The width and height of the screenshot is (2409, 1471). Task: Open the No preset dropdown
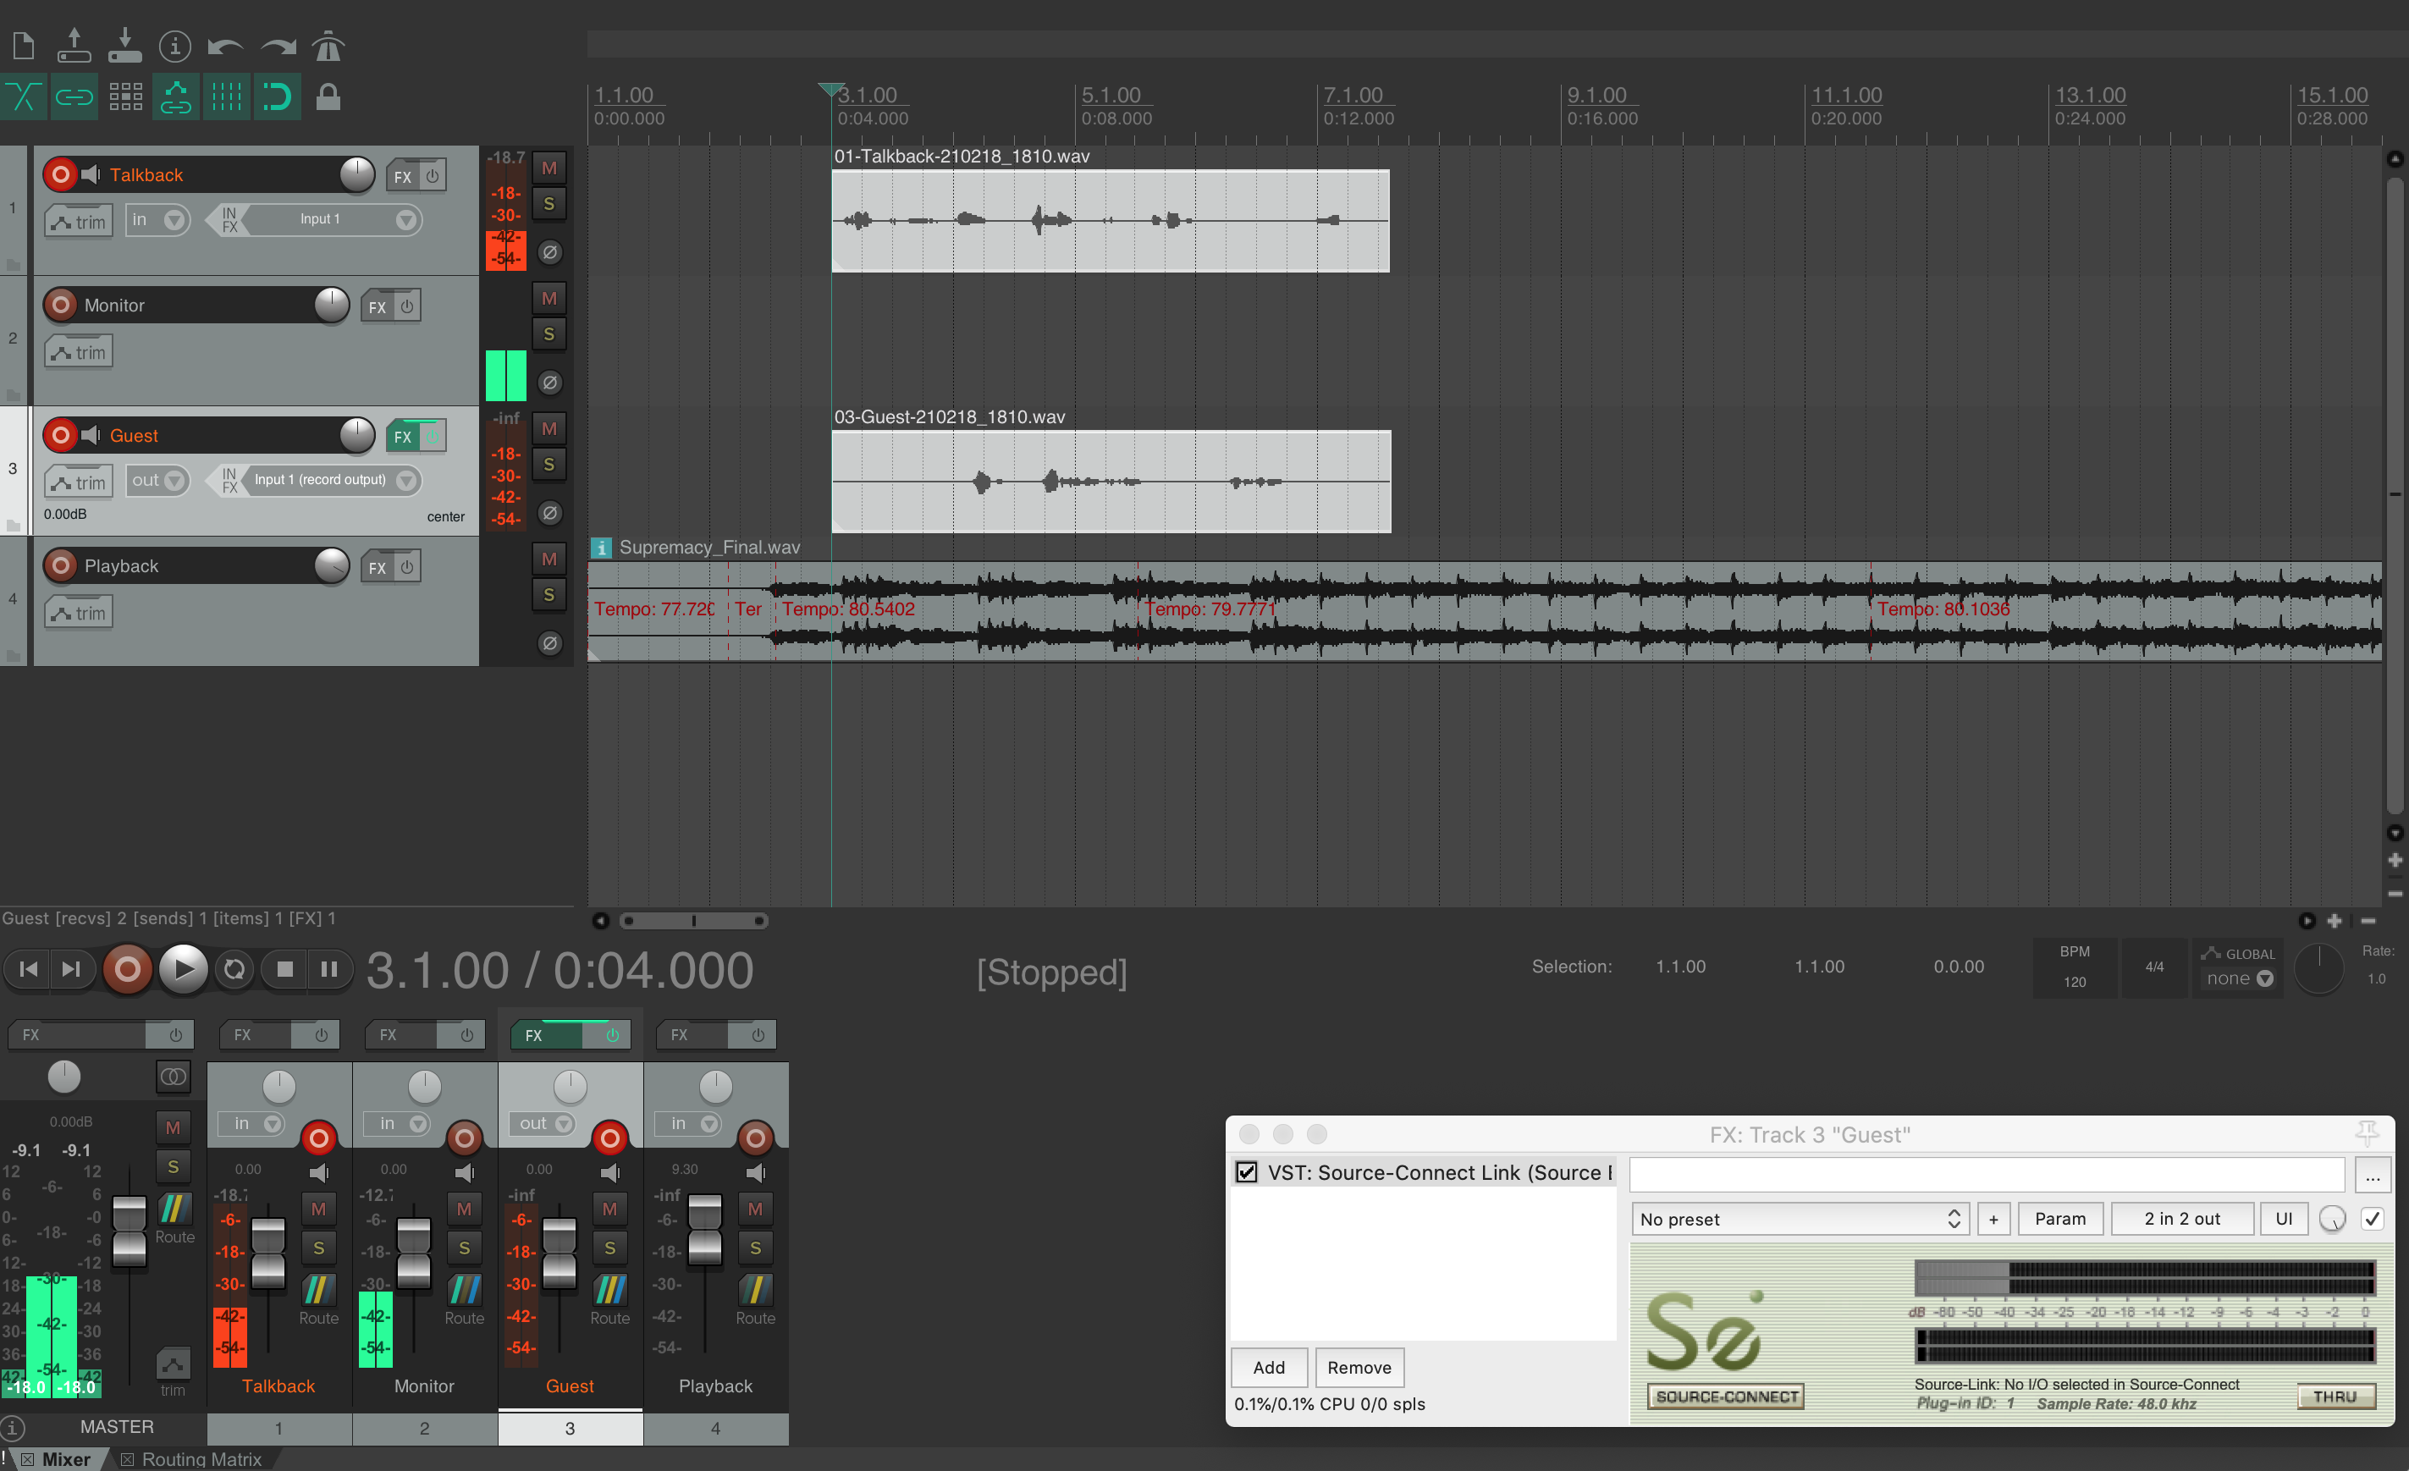point(1800,1219)
